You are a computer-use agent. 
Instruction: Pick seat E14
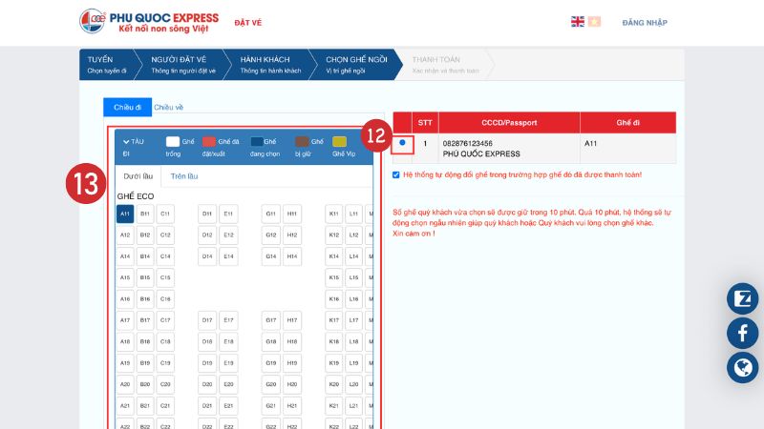point(228,256)
